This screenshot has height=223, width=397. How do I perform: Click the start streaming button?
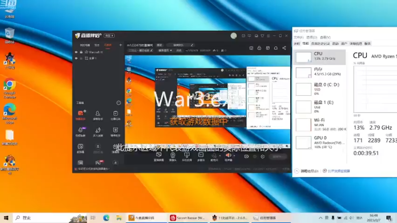[277, 157]
